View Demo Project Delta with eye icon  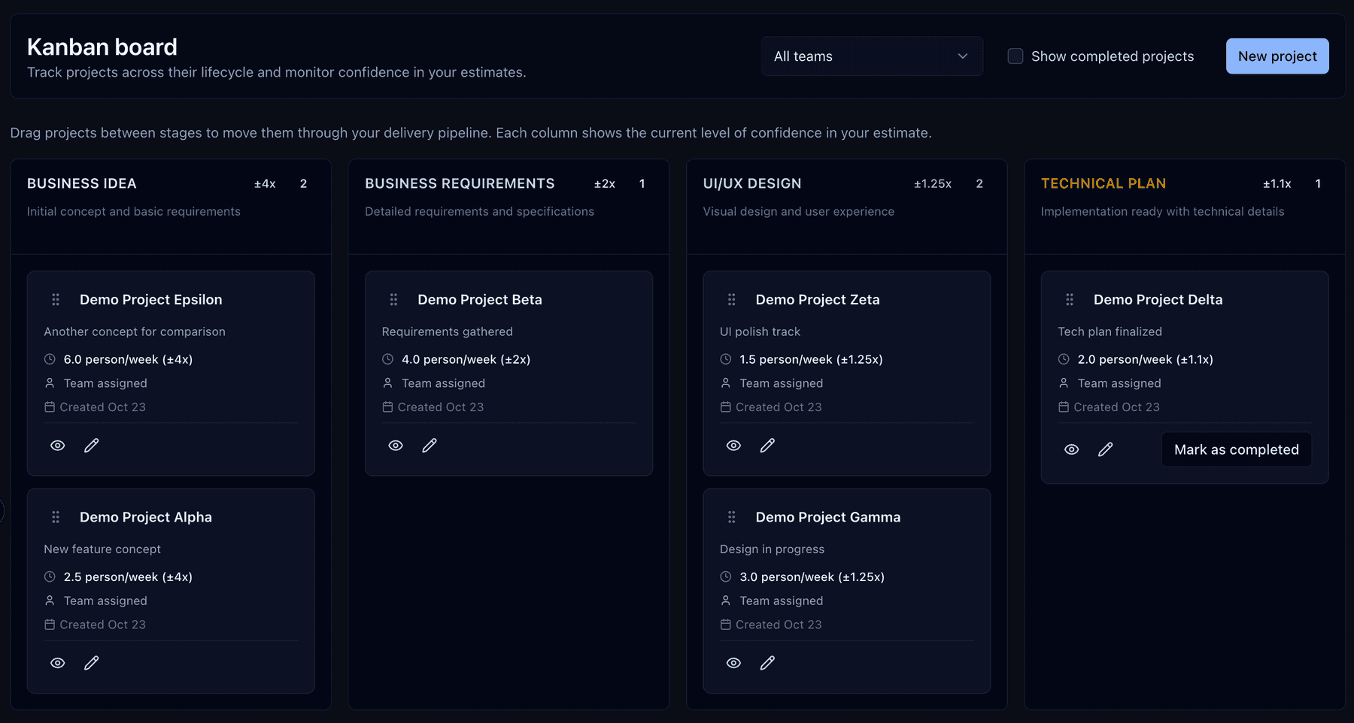click(1071, 449)
